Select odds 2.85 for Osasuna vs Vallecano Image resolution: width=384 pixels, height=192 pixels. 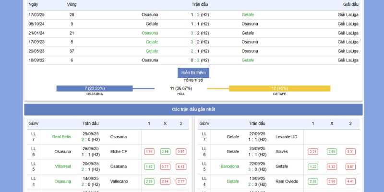[149, 181]
